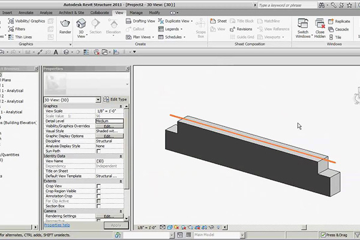Click the Temporary Hide/Isolate glasses icon
Viewport: 360px width, 240px height.
211,227
